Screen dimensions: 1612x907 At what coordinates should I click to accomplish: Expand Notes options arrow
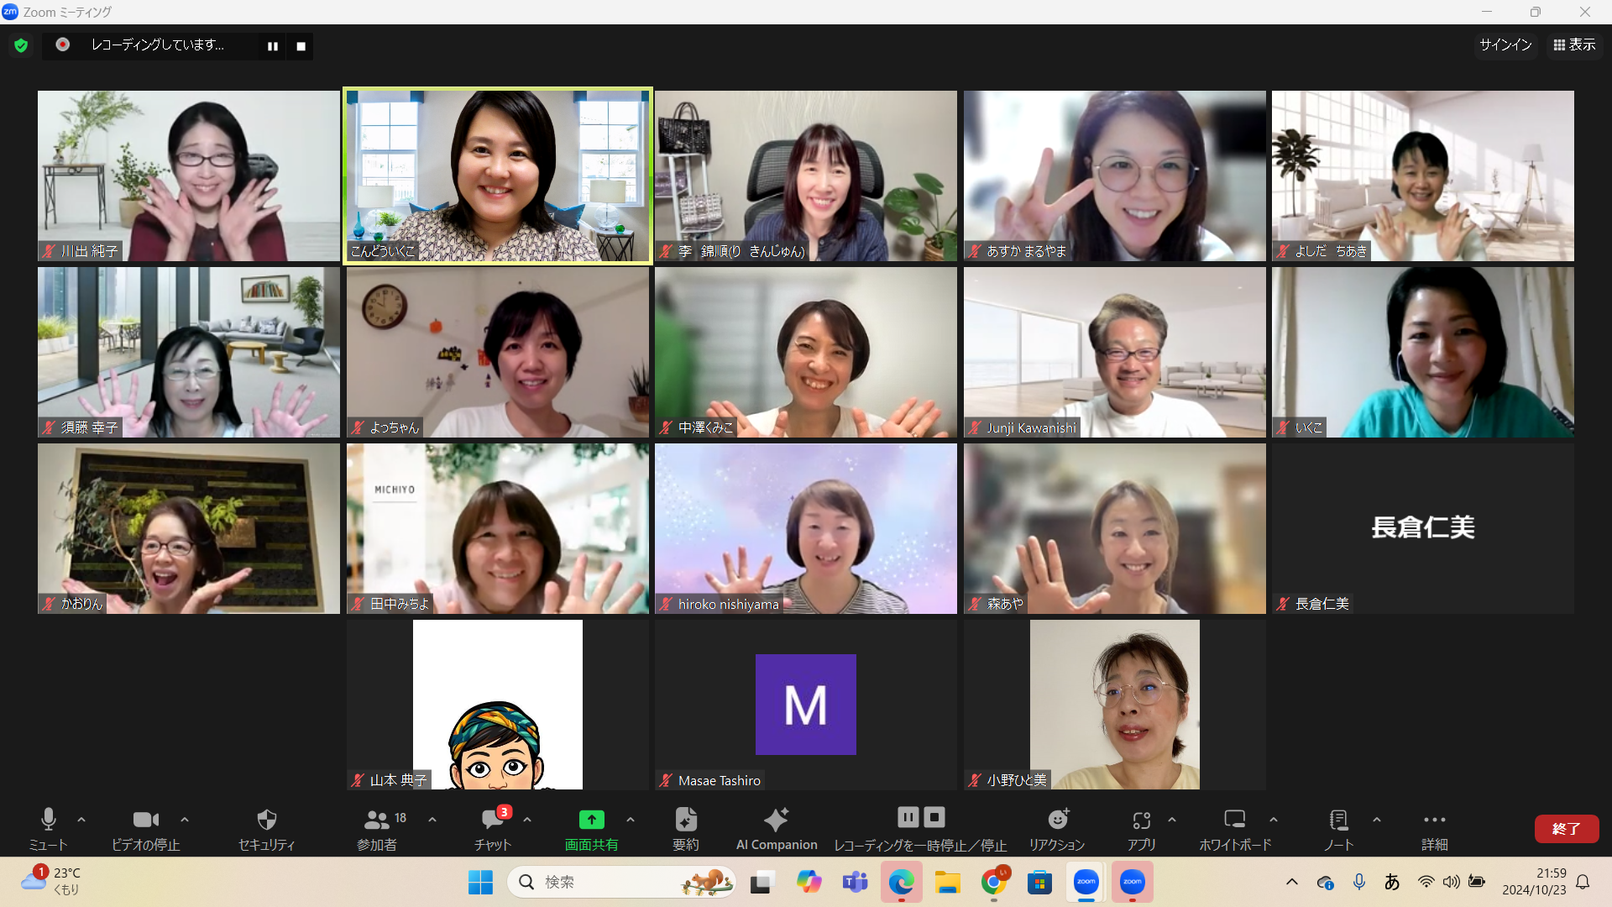click(1377, 820)
